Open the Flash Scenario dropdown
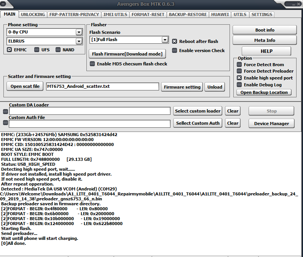The height and width of the screenshot is (257, 303). coord(165,40)
